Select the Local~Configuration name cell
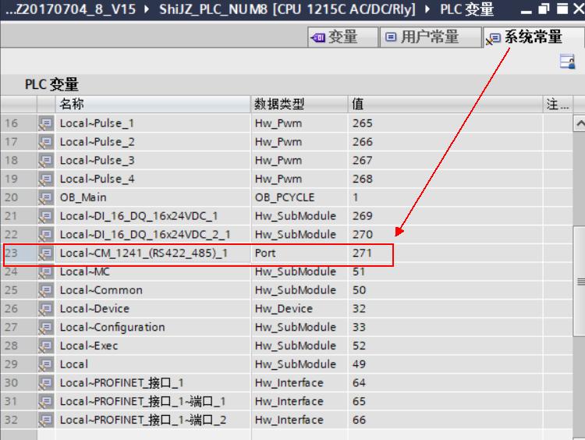The height and width of the screenshot is (440, 585). 153,327
